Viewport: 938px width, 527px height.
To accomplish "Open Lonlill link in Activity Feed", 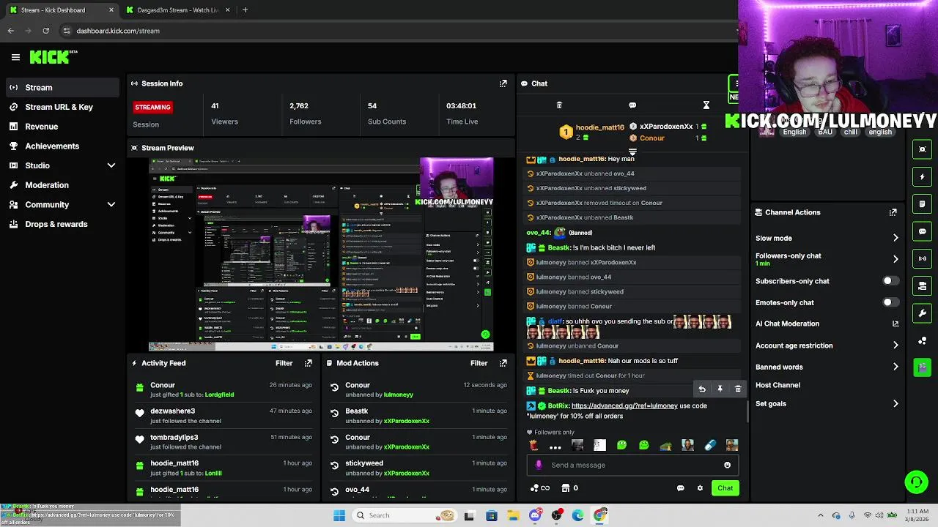I will (213, 473).
